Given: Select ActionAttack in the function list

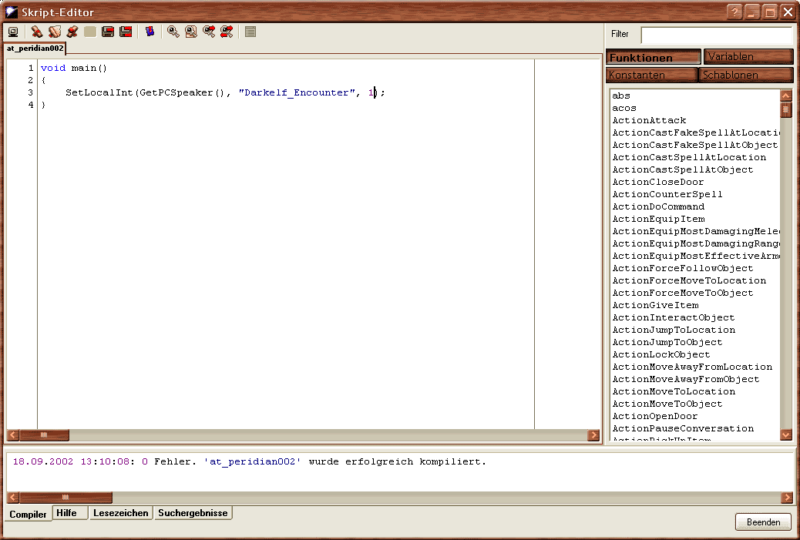Looking at the screenshot, I should click(649, 120).
